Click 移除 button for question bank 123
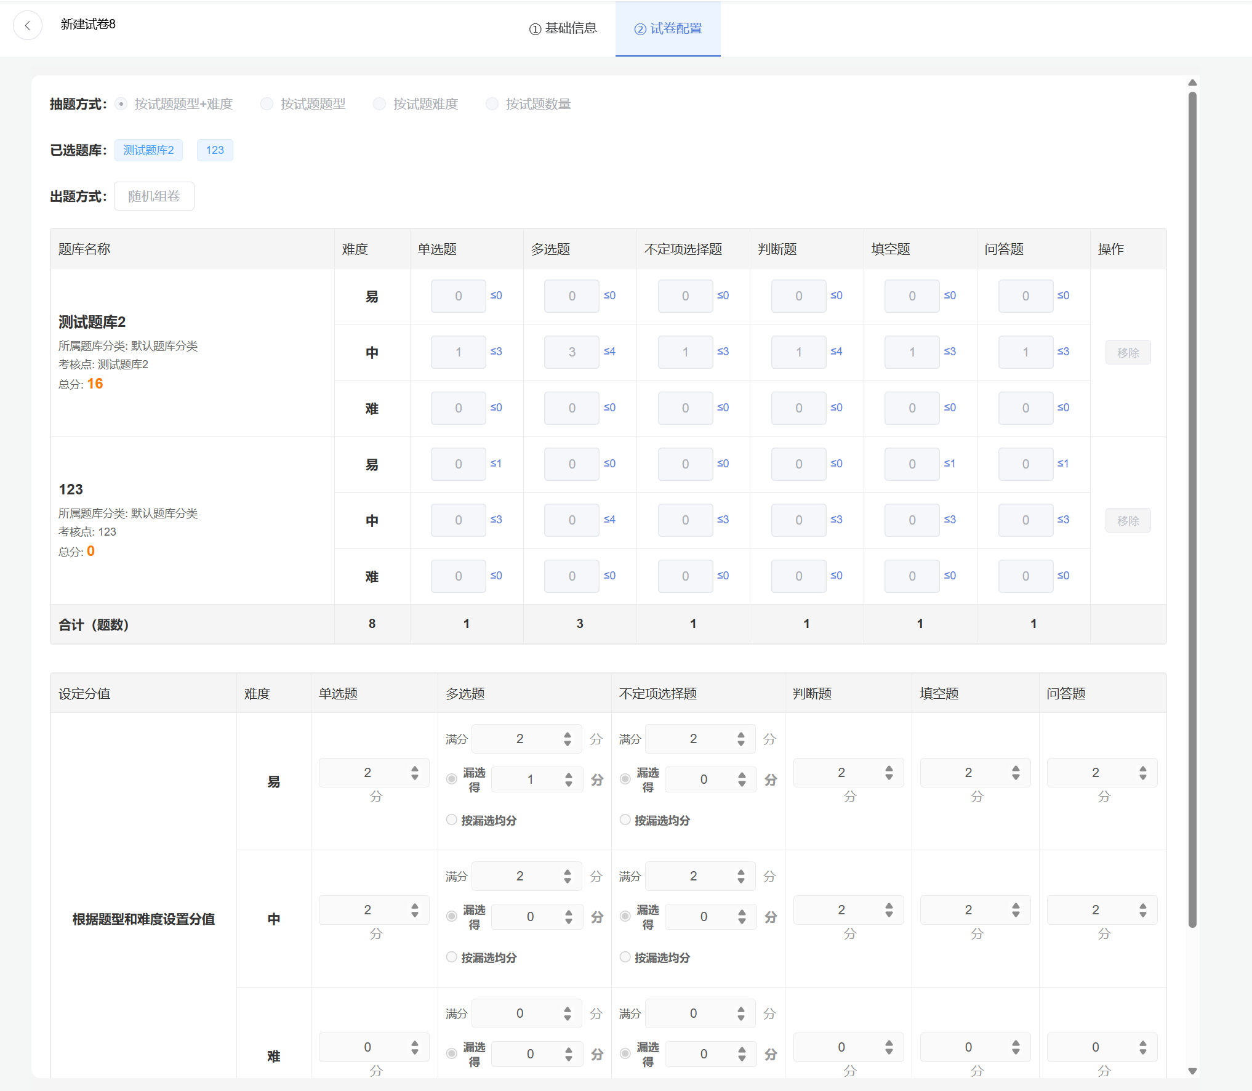Viewport: 1252px width, 1091px height. pyautogui.click(x=1128, y=521)
